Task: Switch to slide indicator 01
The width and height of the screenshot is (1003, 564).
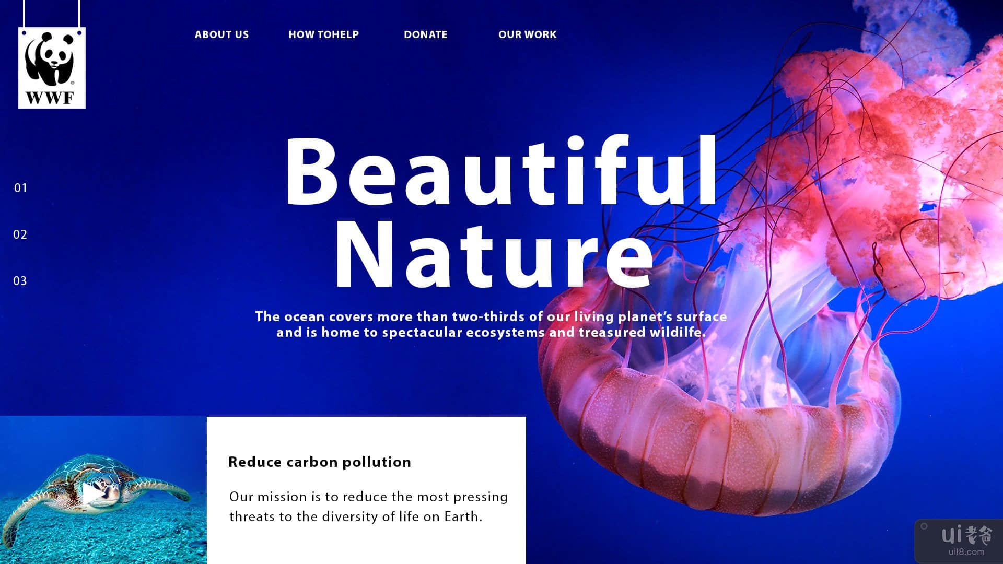Action: coord(20,188)
